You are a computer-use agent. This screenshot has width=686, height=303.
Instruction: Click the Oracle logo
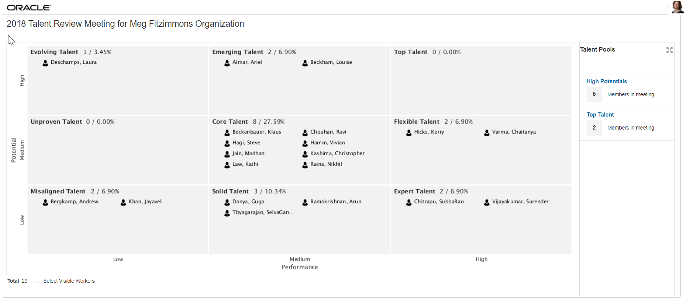[29, 8]
